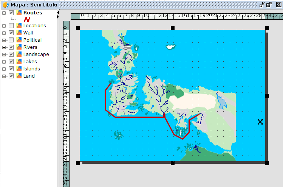Uncheck the Islands layer checkbox
Viewport: 283px width, 187px height.
11,69
